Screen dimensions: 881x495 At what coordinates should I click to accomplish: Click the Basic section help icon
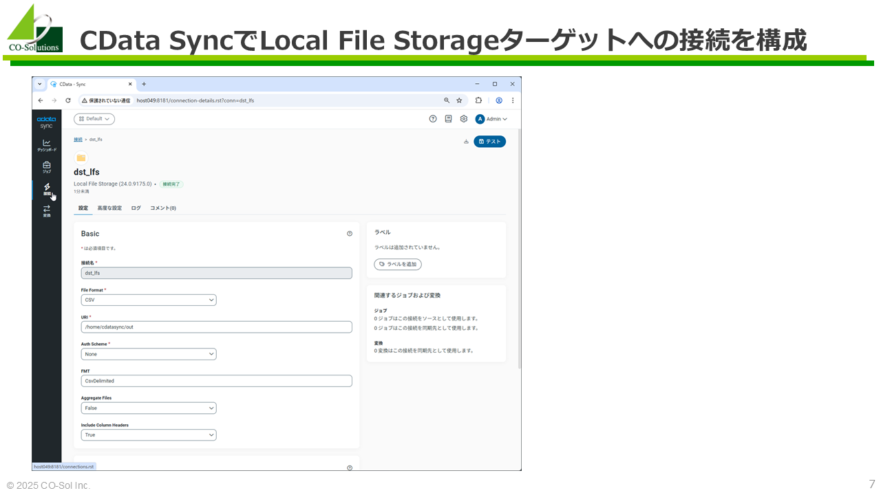coord(350,234)
